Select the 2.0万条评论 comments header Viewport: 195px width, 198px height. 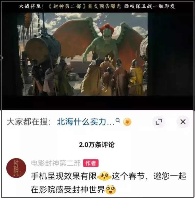tap(97, 145)
